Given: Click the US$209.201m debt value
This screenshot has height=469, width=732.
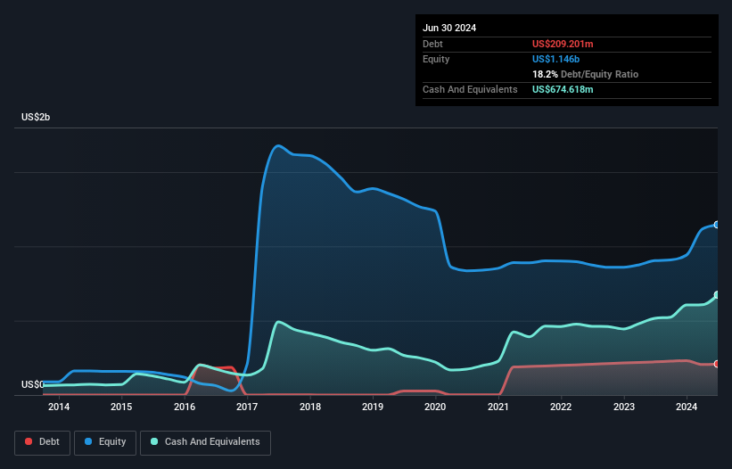Looking at the screenshot, I should pyautogui.click(x=563, y=44).
